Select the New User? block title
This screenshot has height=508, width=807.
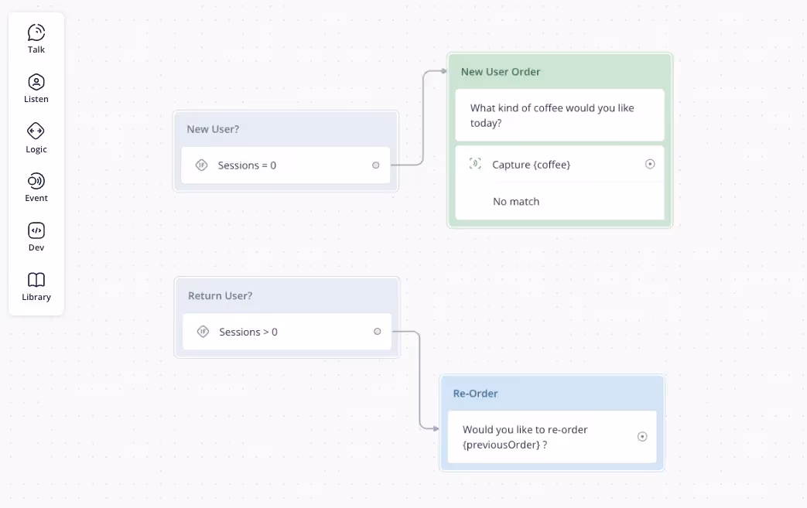(213, 129)
